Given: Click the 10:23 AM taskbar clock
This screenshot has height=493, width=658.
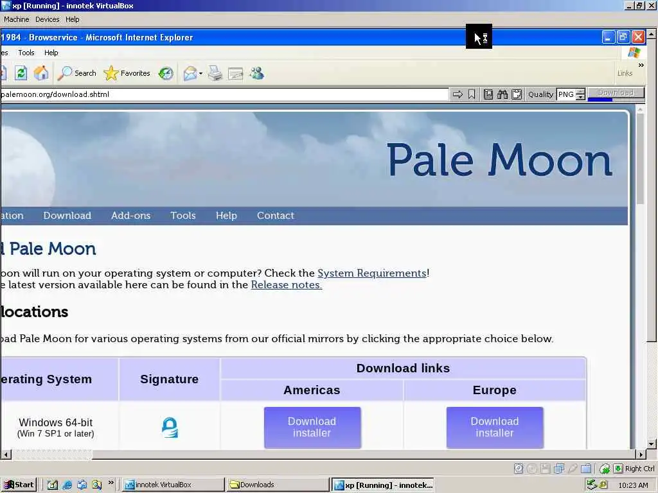Looking at the screenshot, I should tap(633, 485).
